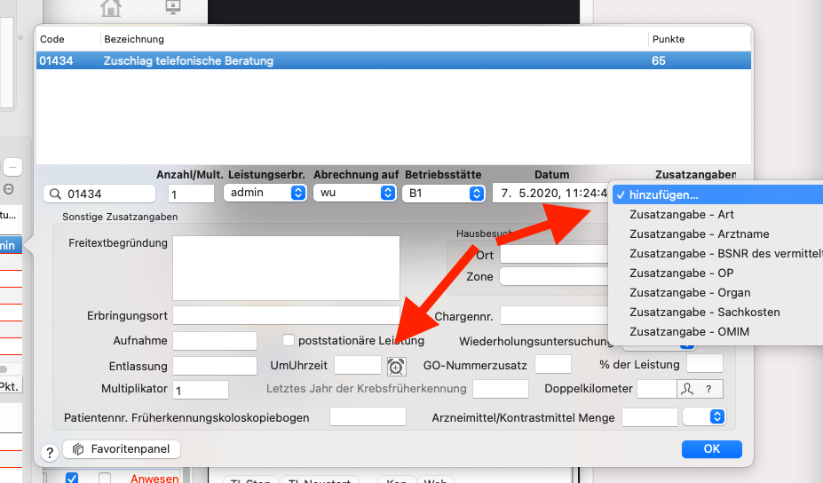
Task: Select row 01434 Zuschlag telefonische Beratung
Action: (393, 61)
